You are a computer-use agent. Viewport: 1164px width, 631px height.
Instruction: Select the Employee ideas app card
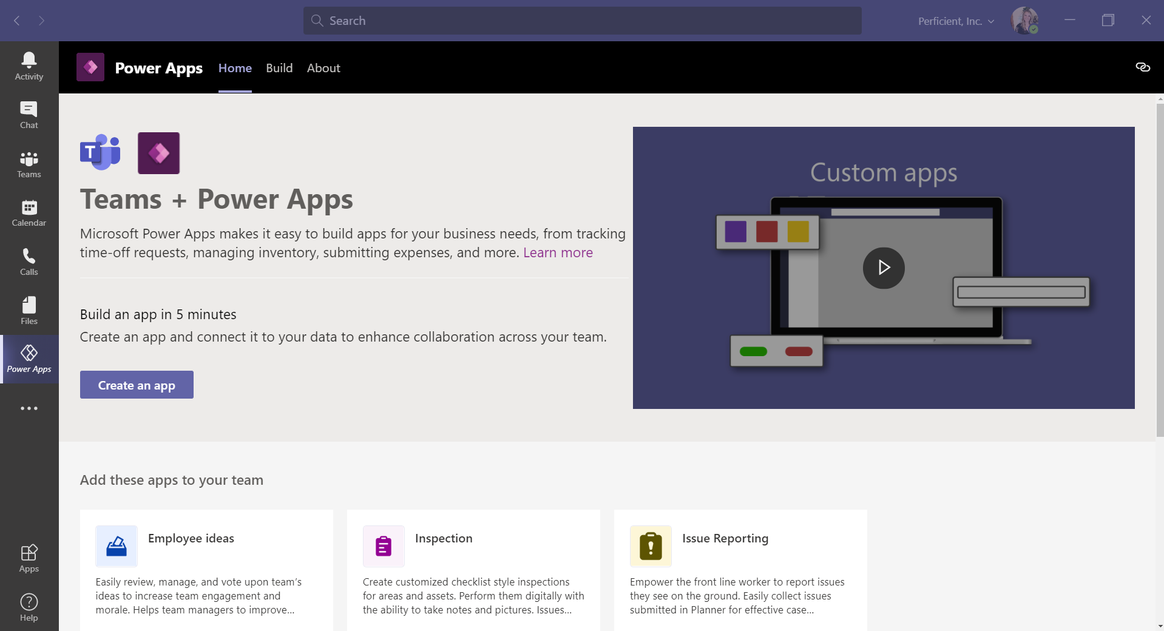(206, 569)
